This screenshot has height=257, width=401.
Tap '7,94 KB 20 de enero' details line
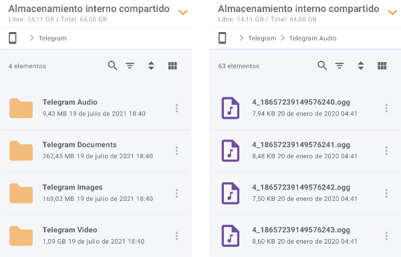pyautogui.click(x=305, y=113)
